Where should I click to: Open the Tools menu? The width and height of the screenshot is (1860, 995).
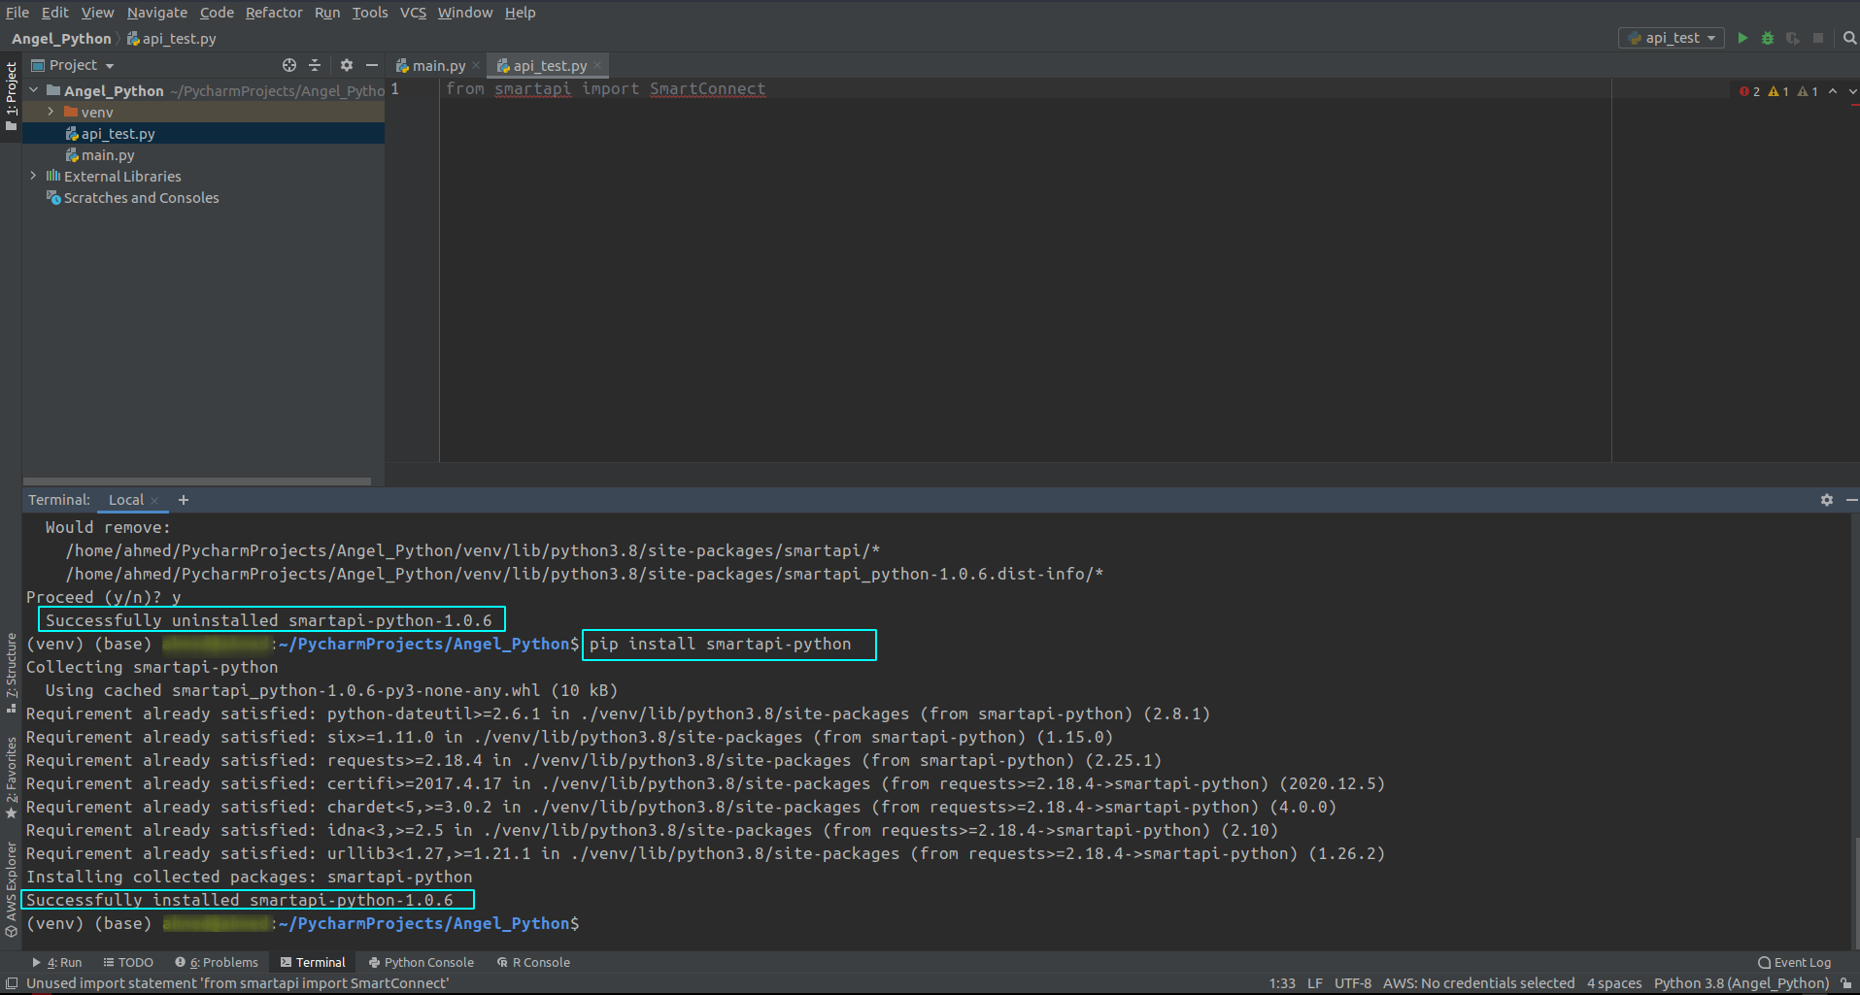pyautogui.click(x=370, y=13)
